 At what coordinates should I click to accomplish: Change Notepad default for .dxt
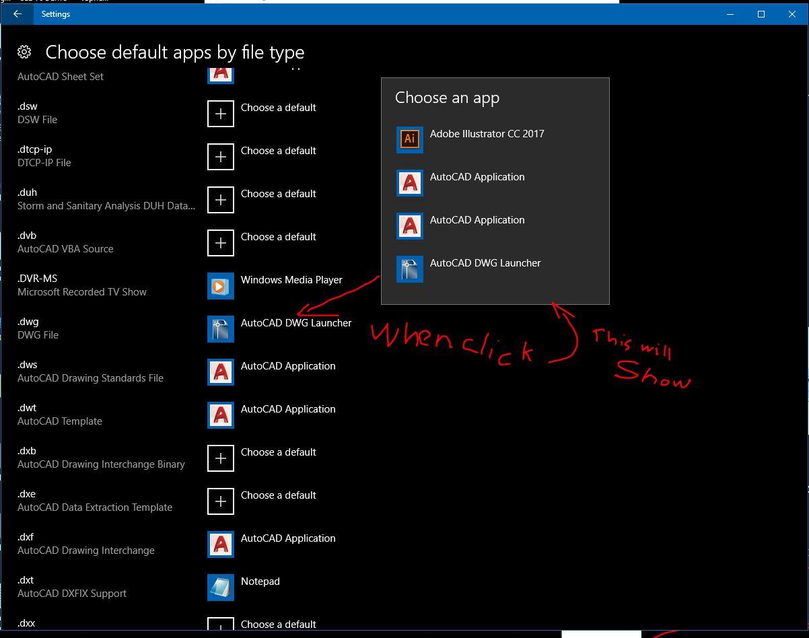pos(260,581)
